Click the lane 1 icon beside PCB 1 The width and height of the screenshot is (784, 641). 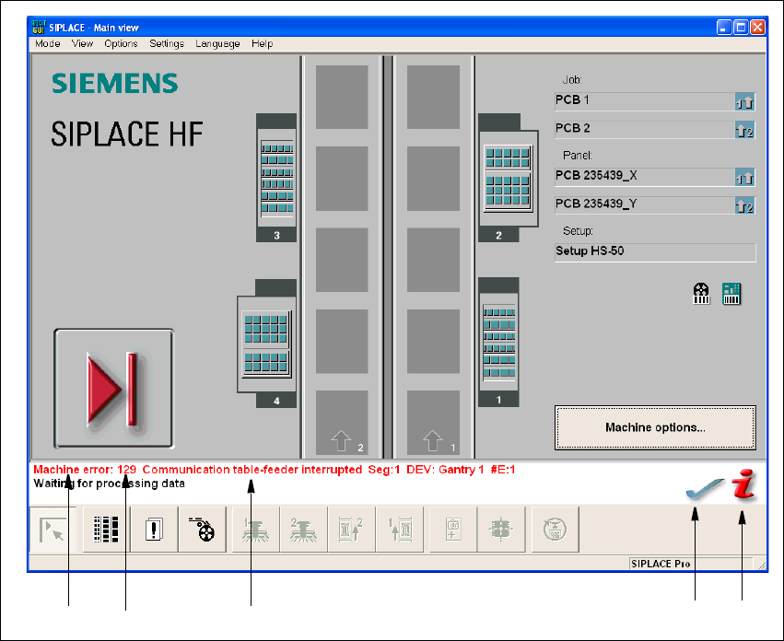tap(744, 101)
